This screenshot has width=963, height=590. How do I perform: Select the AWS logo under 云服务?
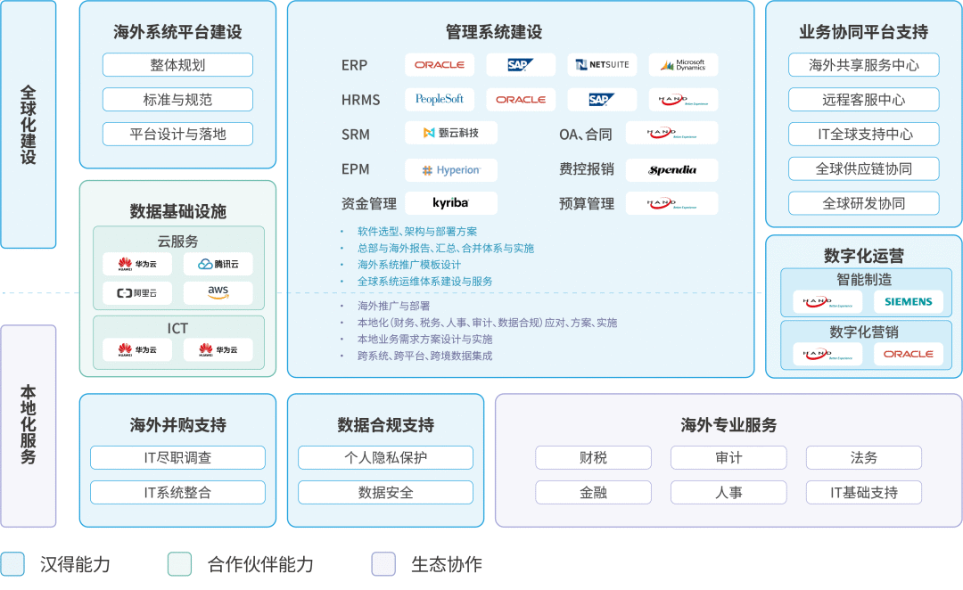click(218, 292)
